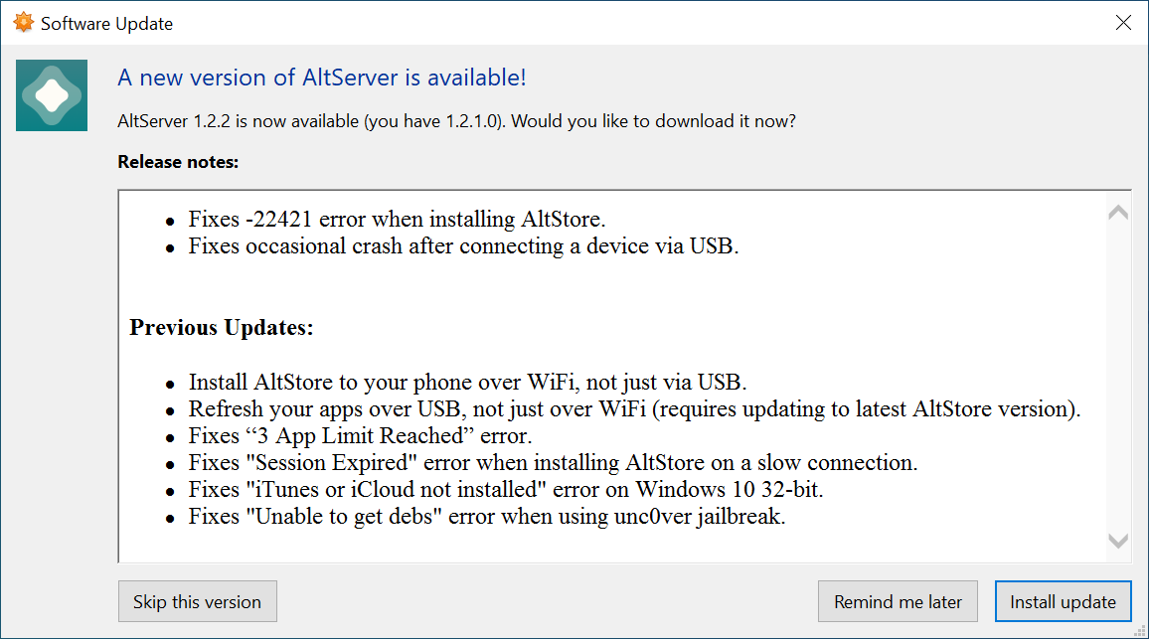Click 'Fixes "Unable to get debs" error' line
The height and width of the screenshot is (639, 1149).
pyautogui.click(x=487, y=517)
